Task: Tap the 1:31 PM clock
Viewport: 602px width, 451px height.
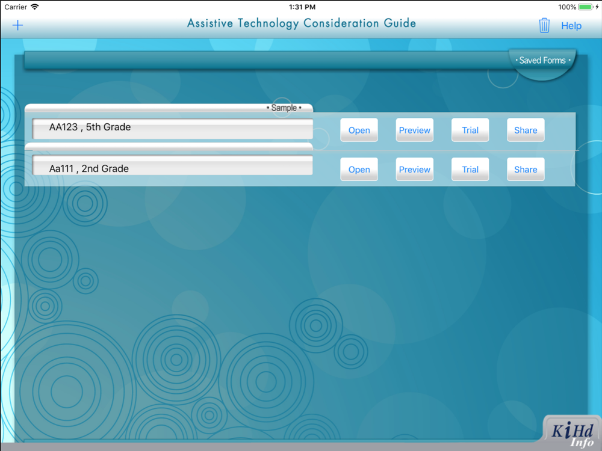Action: 302,7
